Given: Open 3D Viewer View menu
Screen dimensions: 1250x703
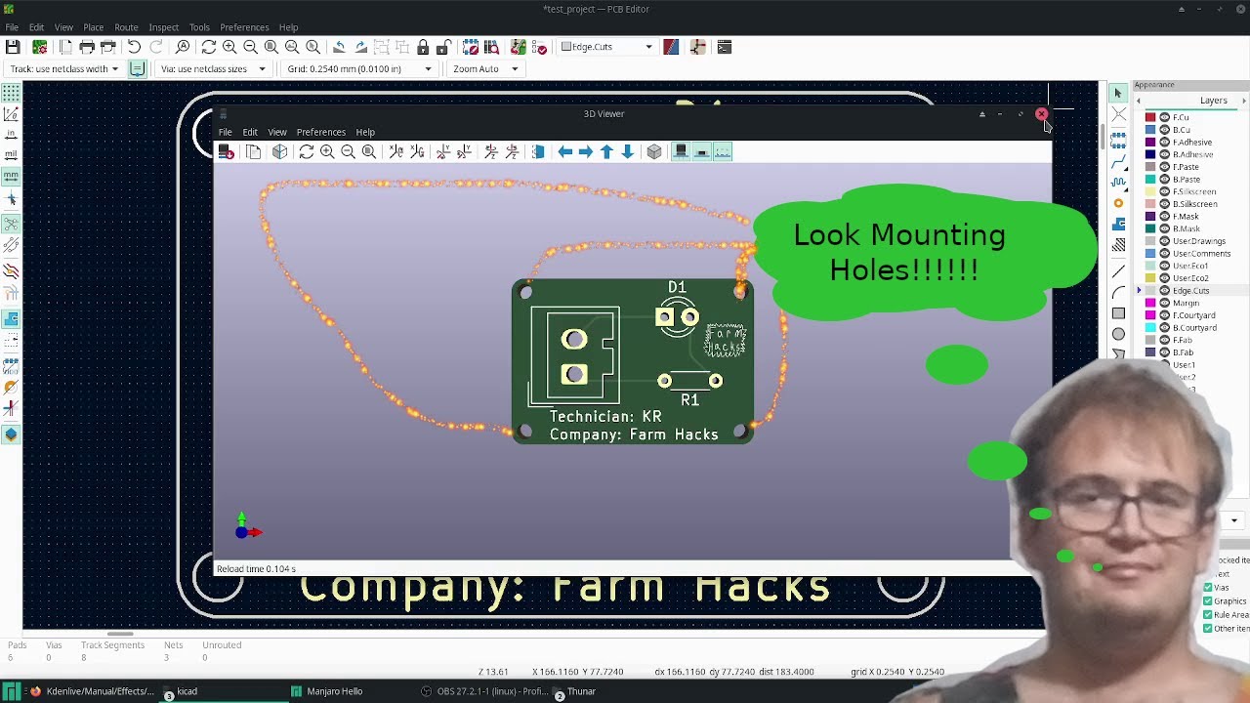Looking at the screenshot, I should (x=277, y=132).
